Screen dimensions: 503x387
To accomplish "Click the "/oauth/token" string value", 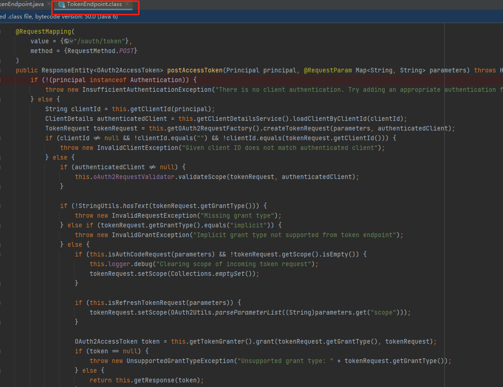I will coord(99,41).
